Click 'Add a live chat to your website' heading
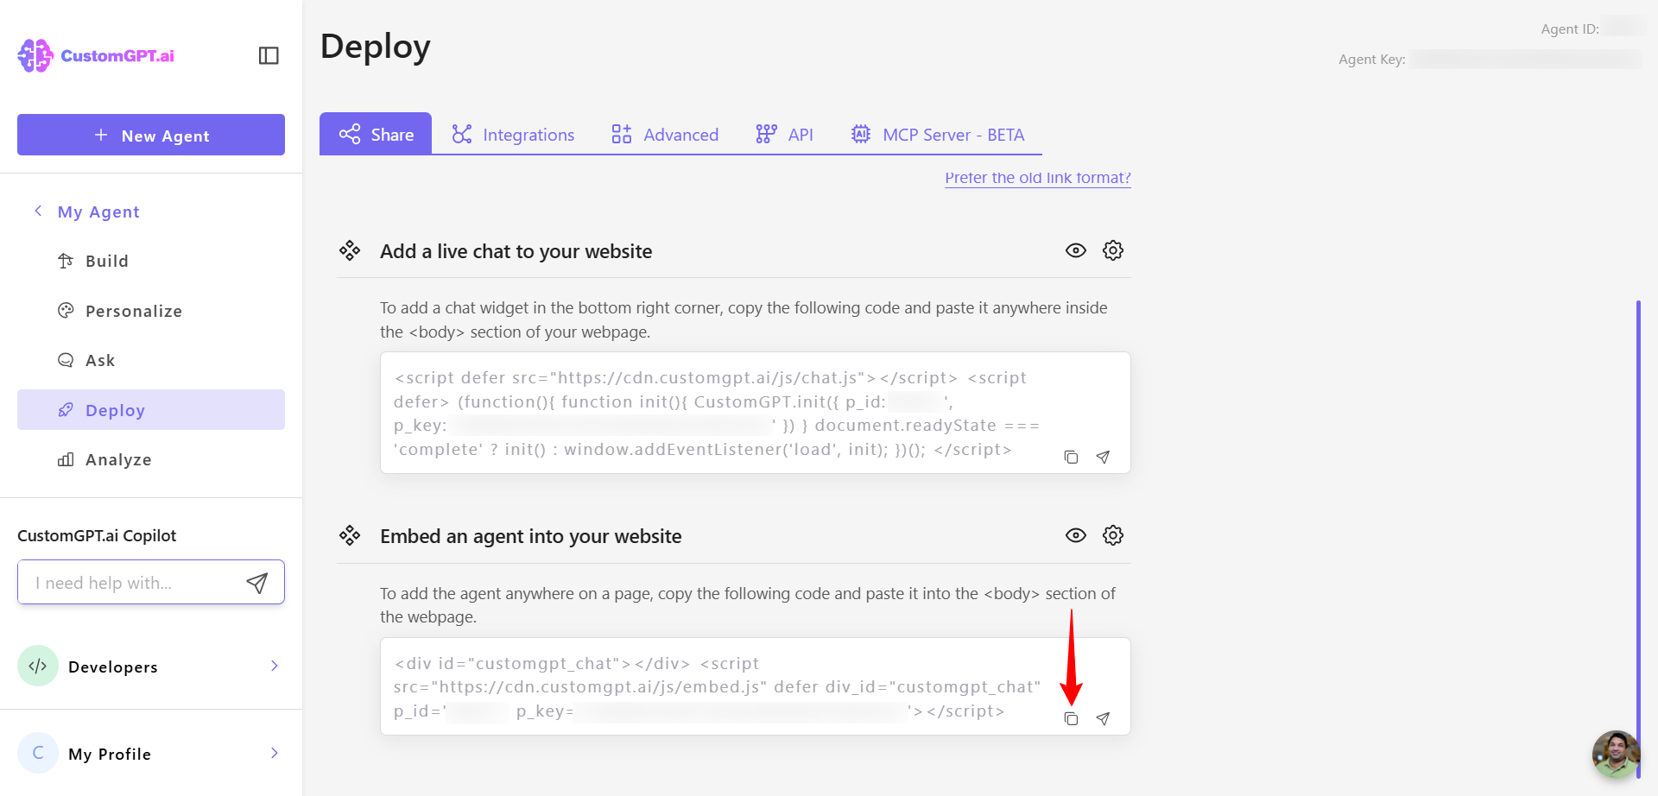The width and height of the screenshot is (1658, 796). [516, 251]
